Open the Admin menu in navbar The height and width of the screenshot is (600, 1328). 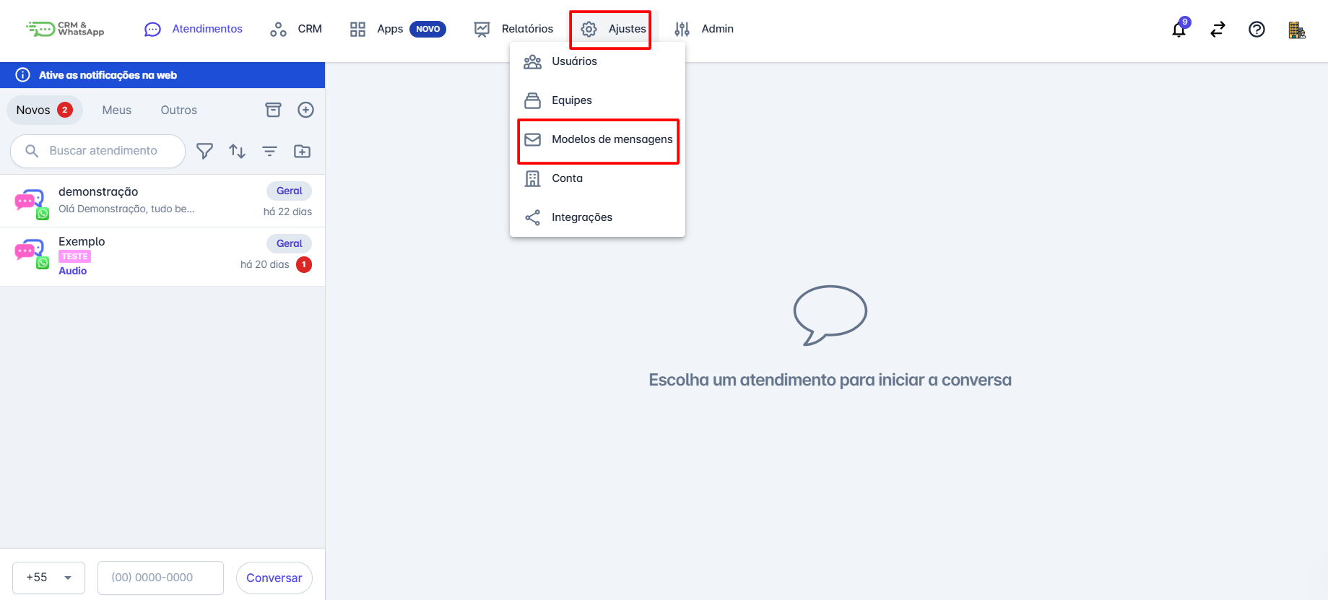click(704, 29)
